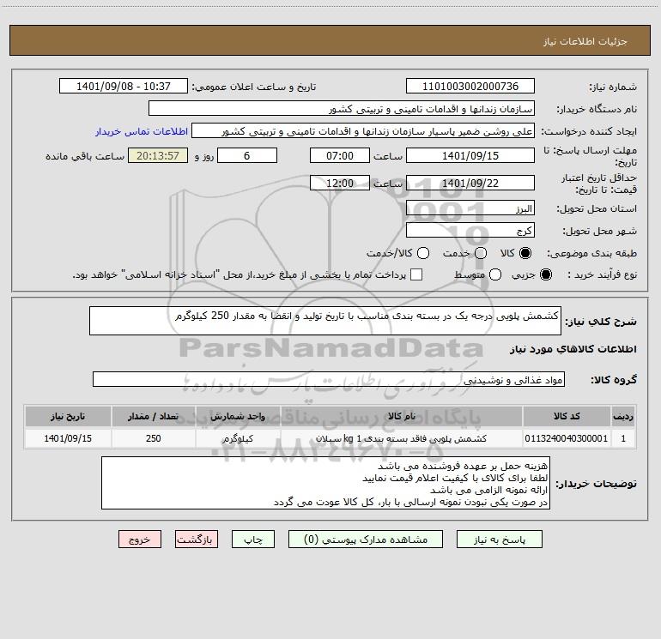661x639 pixels.
Task: Toggle the Islamic treasury payment checkbox
Action: 416,274
